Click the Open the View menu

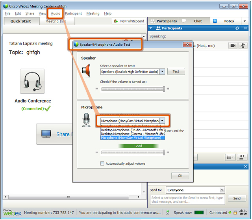click(x=42, y=13)
